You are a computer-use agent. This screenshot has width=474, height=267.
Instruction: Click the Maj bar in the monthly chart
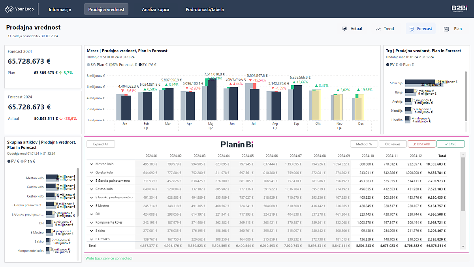pyautogui.click(x=212, y=99)
